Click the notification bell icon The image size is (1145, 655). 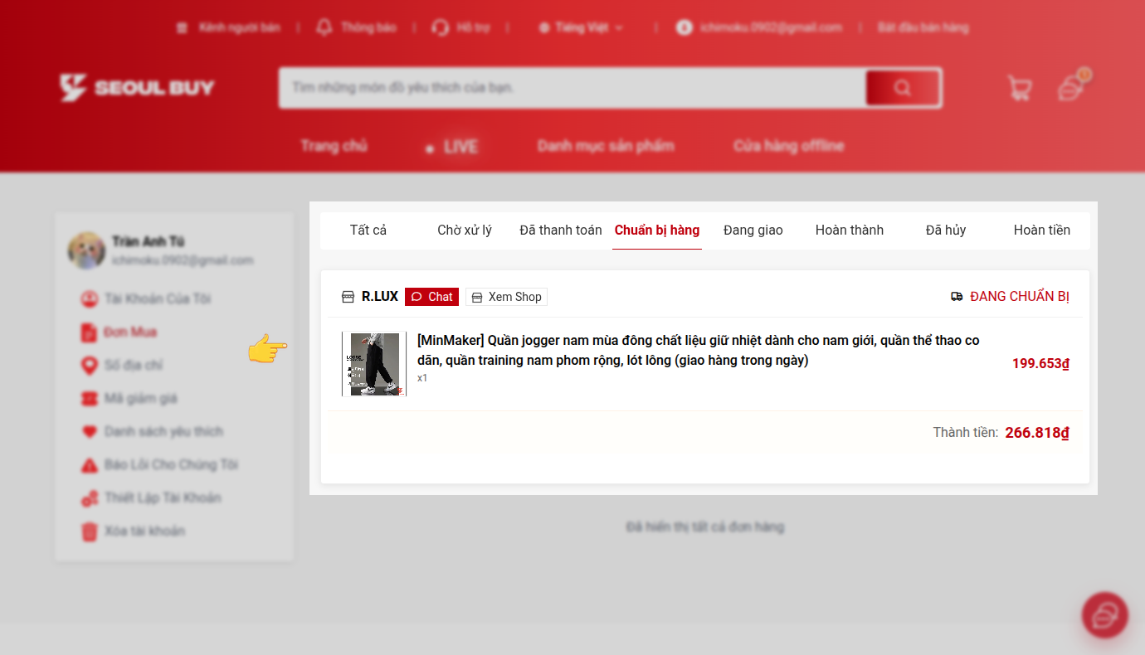(324, 27)
